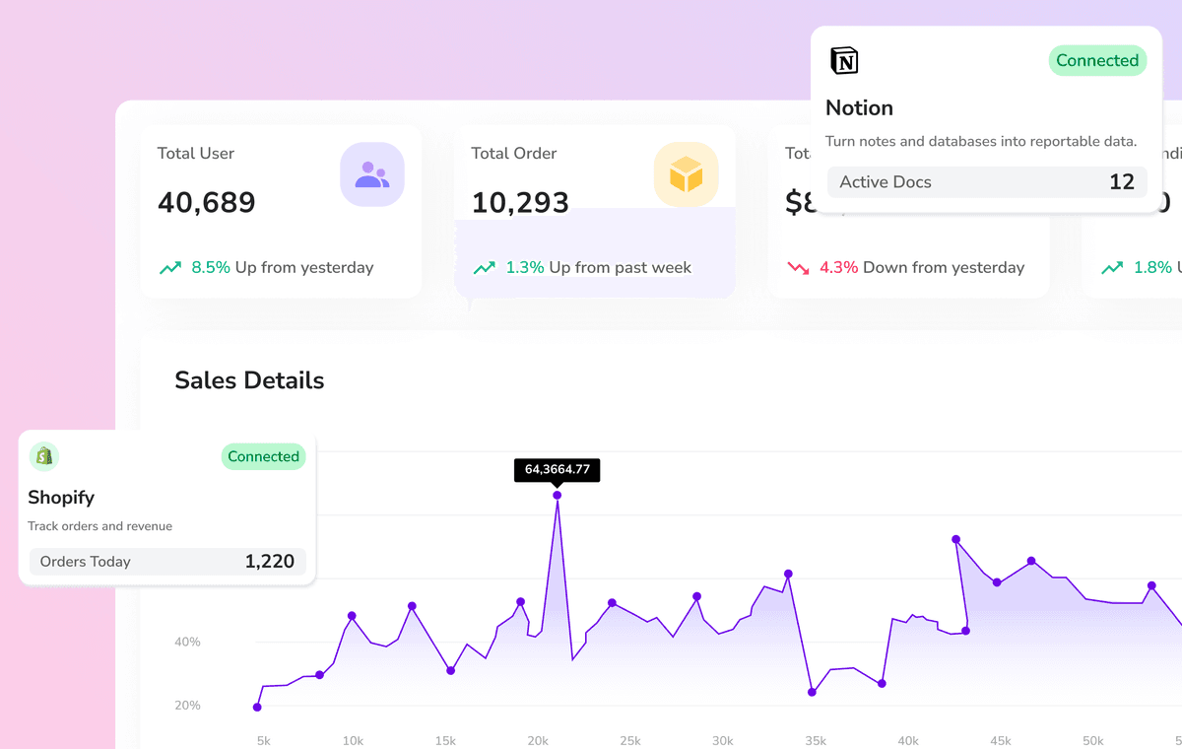Click the Notion logo icon
Image resolution: width=1182 pixels, height=749 pixels.
844,60
